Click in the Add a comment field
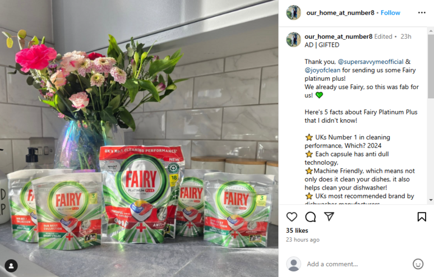434x277 pixels. 357,264
